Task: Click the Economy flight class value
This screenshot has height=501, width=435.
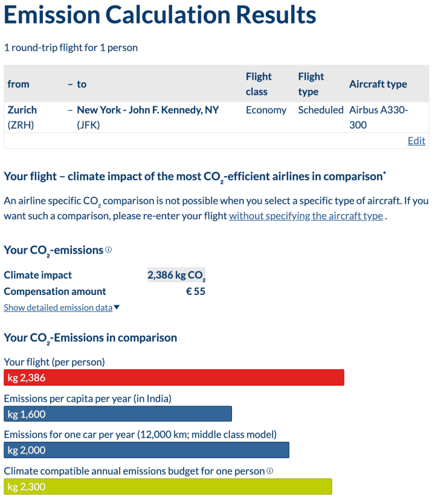Action: (x=266, y=110)
